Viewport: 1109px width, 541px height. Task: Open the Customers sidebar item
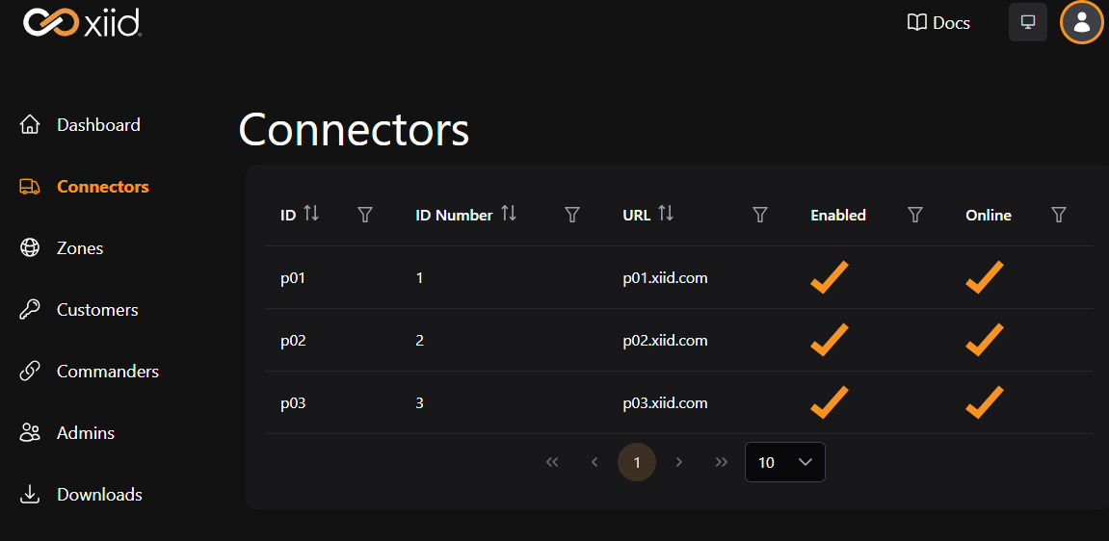click(x=96, y=310)
